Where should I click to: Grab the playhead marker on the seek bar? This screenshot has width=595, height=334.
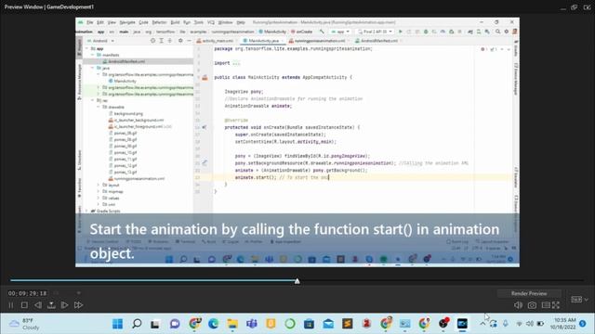coord(297,280)
